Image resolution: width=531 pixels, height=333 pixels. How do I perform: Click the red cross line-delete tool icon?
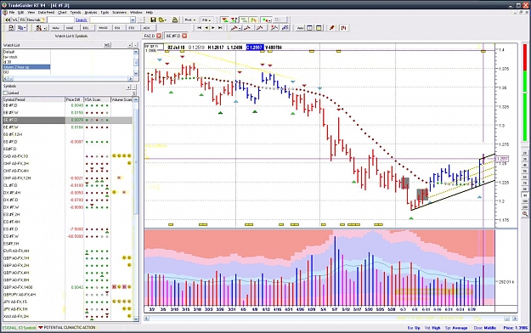(x=274, y=28)
